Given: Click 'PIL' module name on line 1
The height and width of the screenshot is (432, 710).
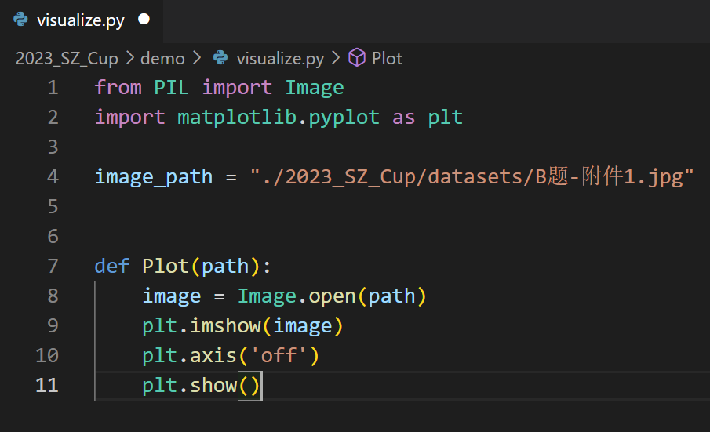Looking at the screenshot, I should tap(172, 87).
